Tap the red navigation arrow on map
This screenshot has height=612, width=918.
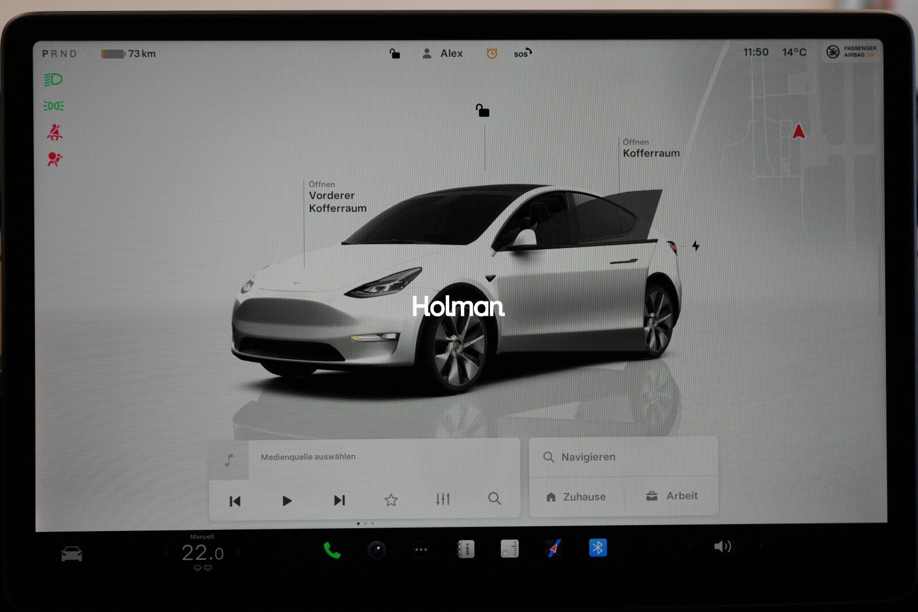coord(798,131)
